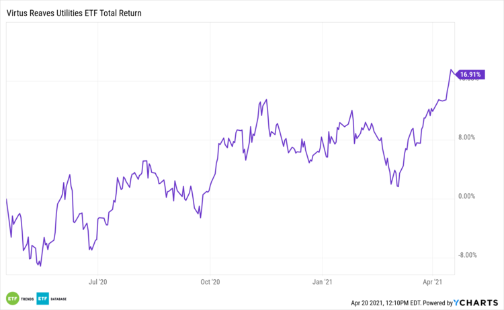Click the line's peak at the chart's right end
Screen dimensions: 504x310
pyautogui.click(x=451, y=70)
